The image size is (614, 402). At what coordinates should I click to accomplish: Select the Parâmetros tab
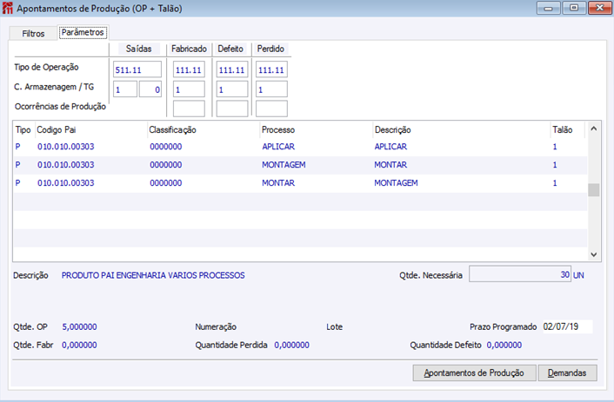(x=83, y=32)
